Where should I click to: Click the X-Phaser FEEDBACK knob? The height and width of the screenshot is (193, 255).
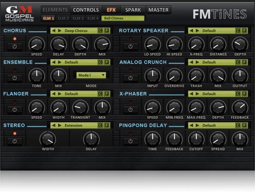tap(240, 107)
